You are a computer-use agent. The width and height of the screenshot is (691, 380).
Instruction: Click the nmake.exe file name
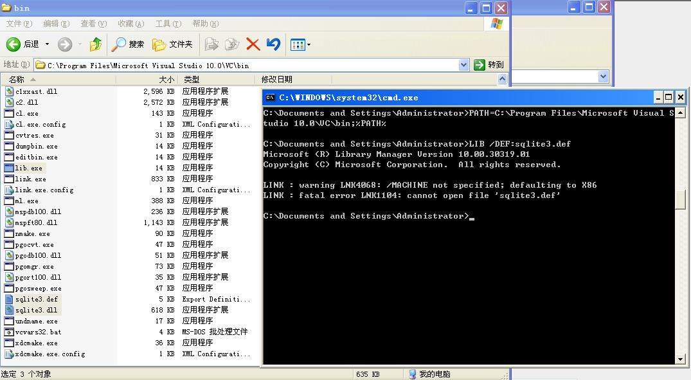pos(32,233)
